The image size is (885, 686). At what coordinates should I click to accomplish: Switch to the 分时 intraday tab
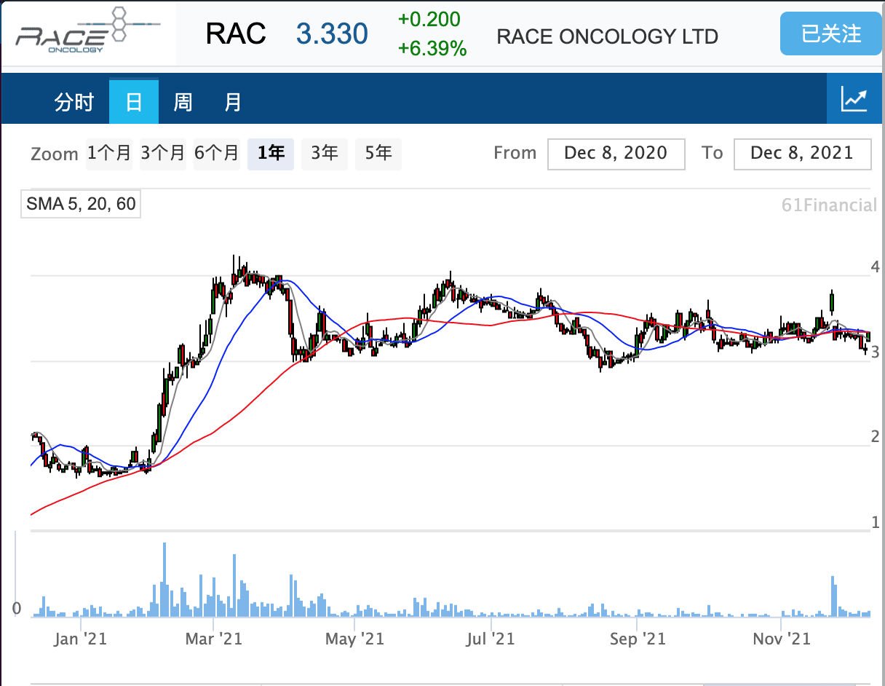[x=74, y=102]
